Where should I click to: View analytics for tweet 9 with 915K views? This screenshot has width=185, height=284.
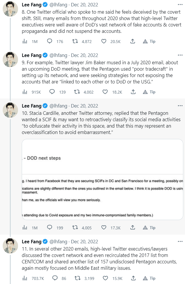pyautogui.click(x=25, y=92)
